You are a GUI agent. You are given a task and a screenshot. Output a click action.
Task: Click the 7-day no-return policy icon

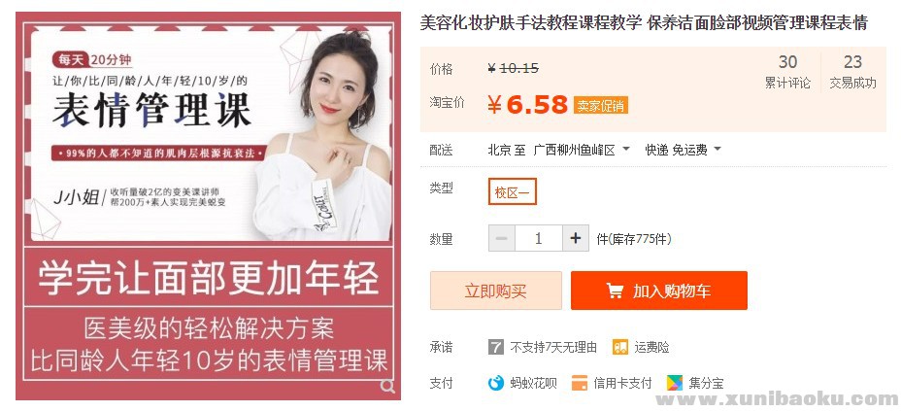coord(495,347)
